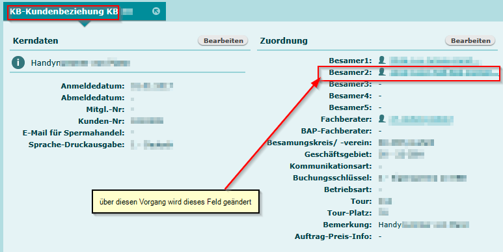
Task: Click the Sprache-Druckausgabe value
Action: [152, 145]
